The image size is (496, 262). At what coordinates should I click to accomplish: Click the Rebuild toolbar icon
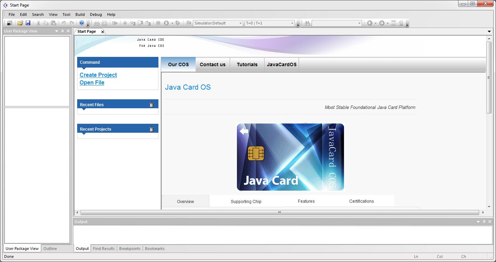(x=105, y=23)
